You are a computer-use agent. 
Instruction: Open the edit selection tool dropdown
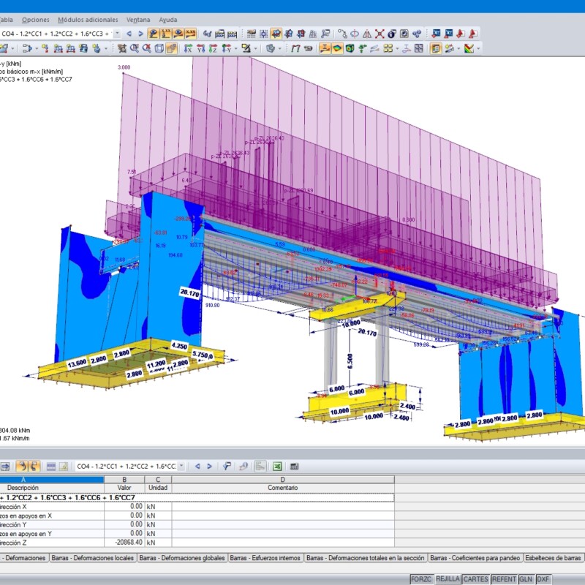pyautogui.click(x=255, y=48)
